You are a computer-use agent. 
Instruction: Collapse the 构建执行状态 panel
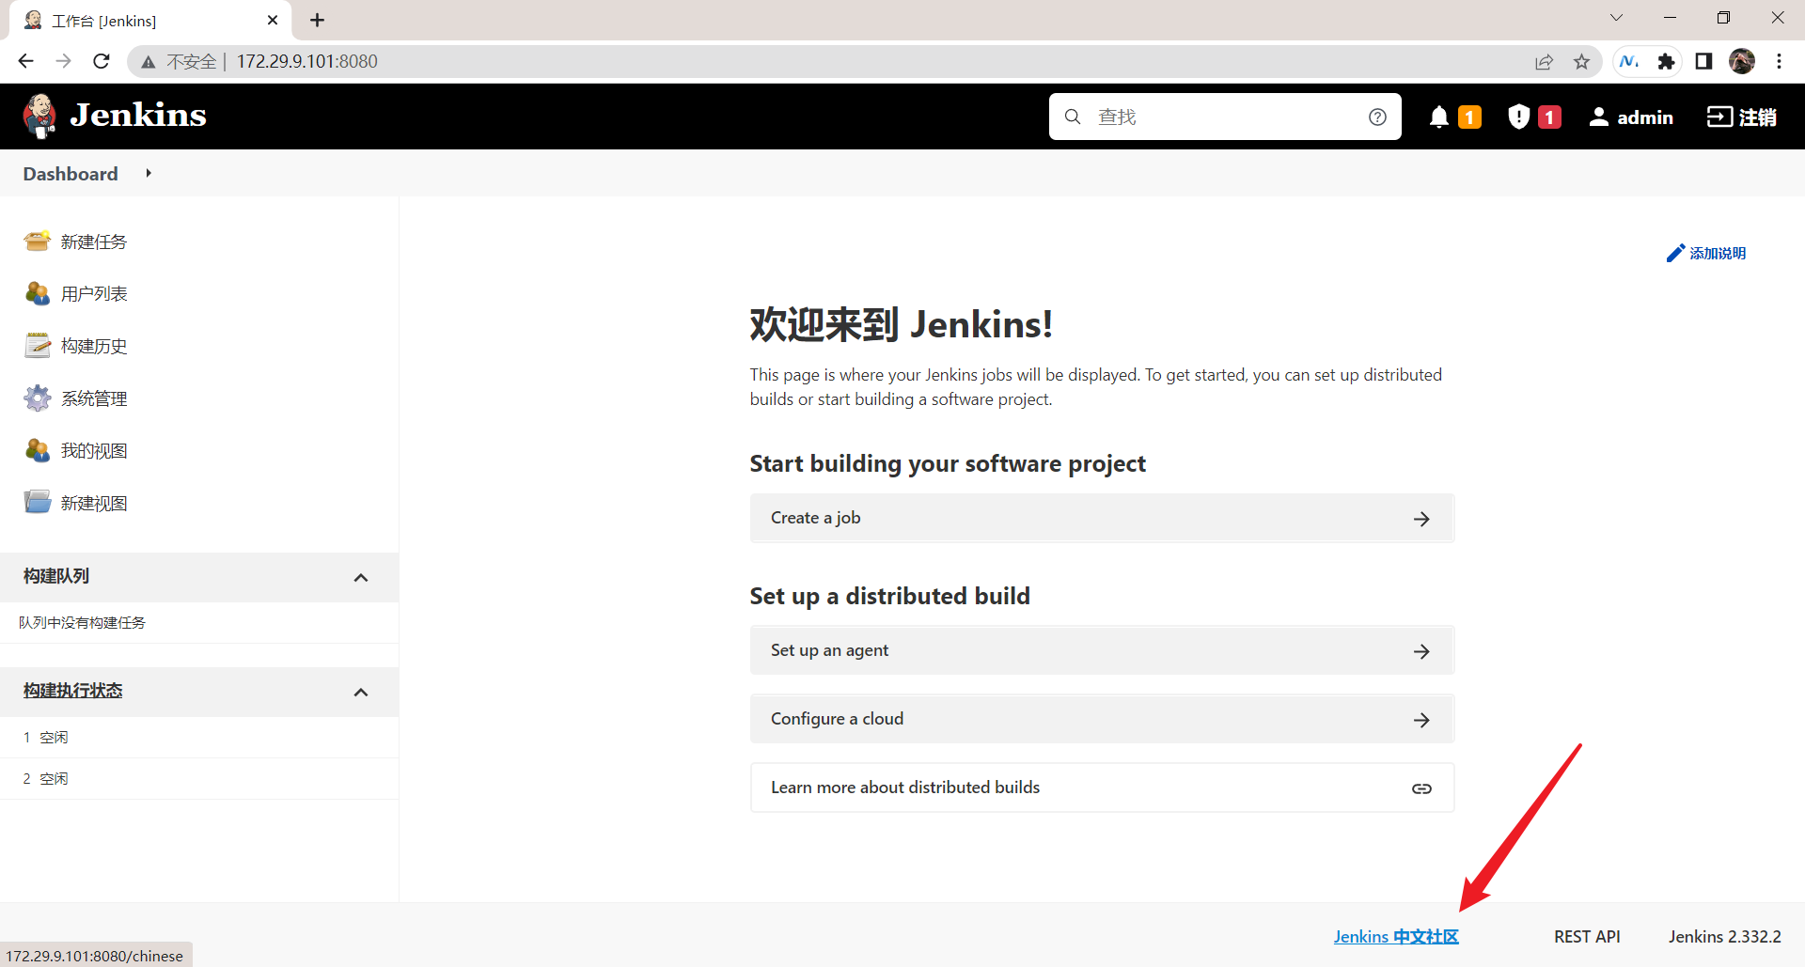[x=361, y=692]
